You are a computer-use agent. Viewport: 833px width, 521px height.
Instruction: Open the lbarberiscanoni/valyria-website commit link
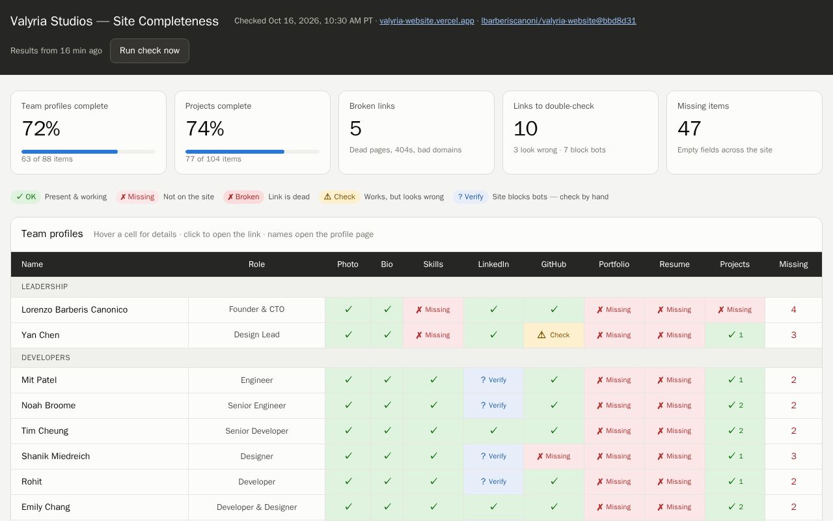coord(558,21)
